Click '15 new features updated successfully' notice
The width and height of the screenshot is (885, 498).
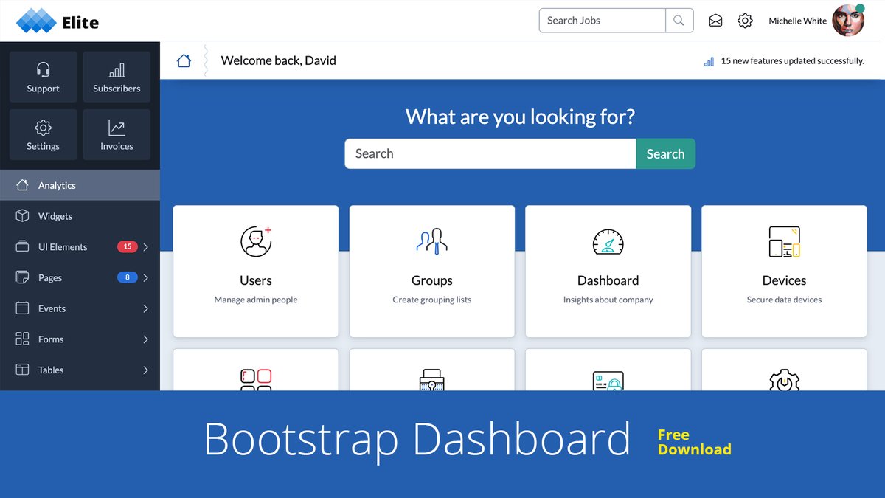pos(792,61)
